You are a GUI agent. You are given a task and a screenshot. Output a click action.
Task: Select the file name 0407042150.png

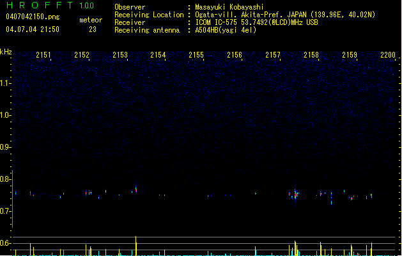point(33,17)
